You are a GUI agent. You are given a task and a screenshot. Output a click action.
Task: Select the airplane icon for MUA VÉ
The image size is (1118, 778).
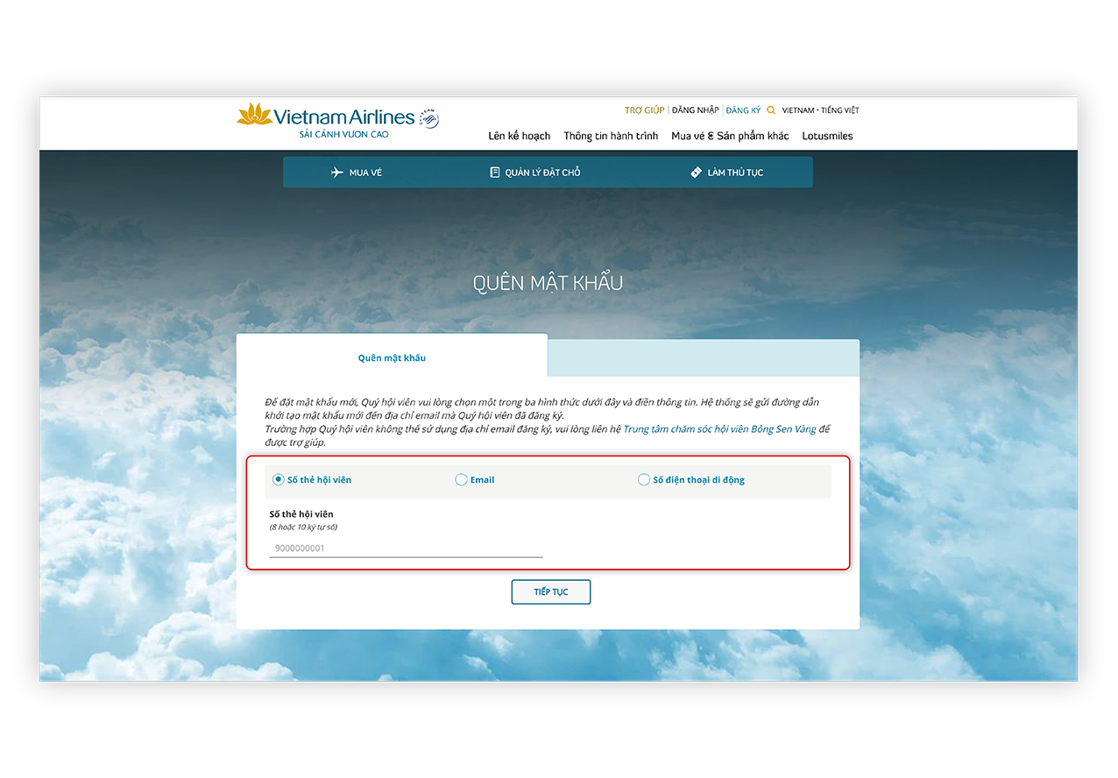click(x=337, y=172)
